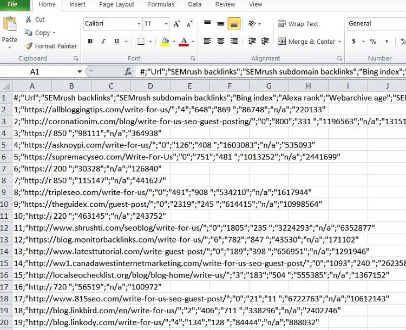
Task: Toggle Underline formatting
Action: pos(117,42)
